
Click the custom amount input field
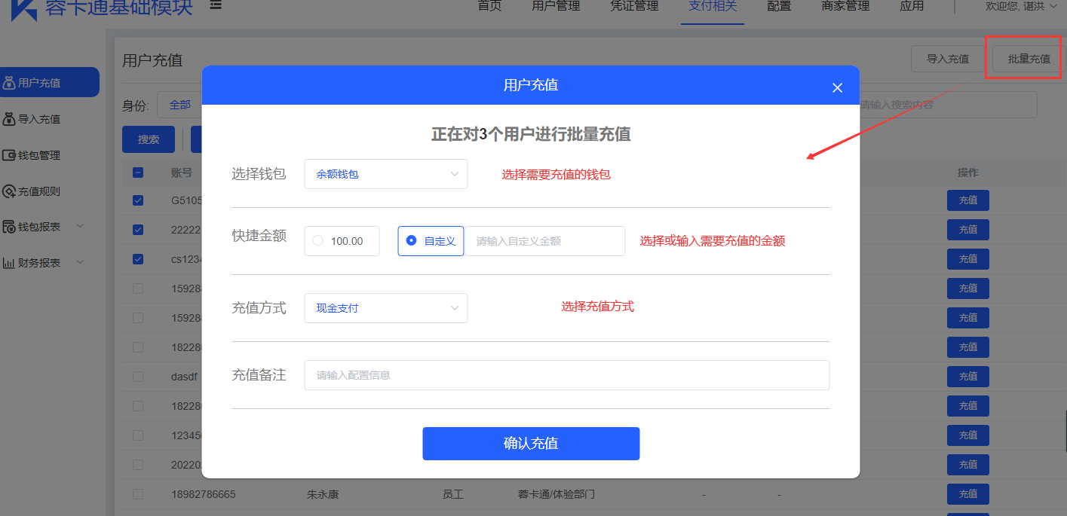[x=544, y=241]
